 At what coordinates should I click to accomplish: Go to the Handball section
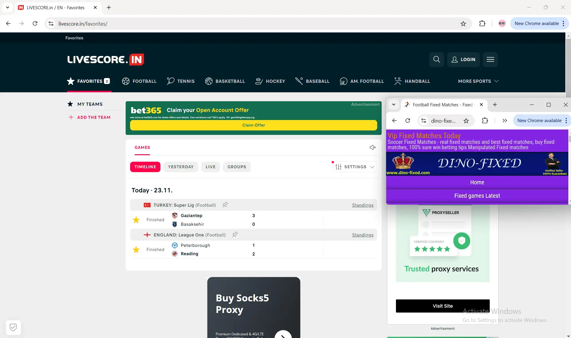(412, 81)
